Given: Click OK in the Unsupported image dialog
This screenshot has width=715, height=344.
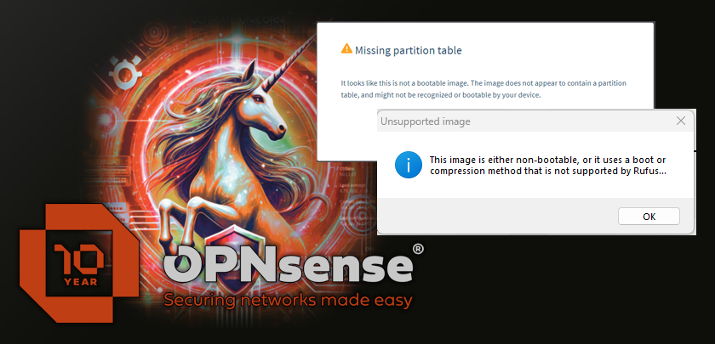Looking at the screenshot, I should pos(649,217).
